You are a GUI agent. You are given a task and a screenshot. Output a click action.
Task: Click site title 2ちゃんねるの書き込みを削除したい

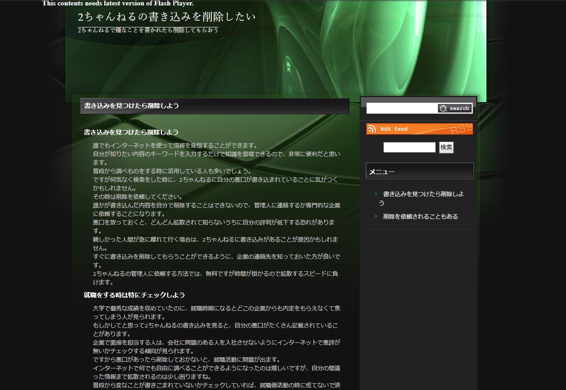[166, 17]
